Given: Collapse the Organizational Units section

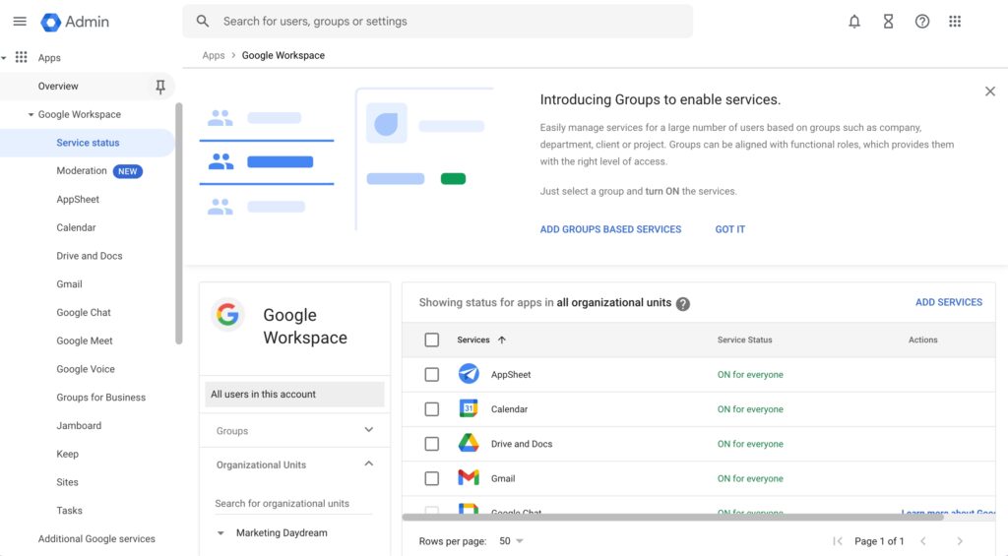Looking at the screenshot, I should point(368,464).
